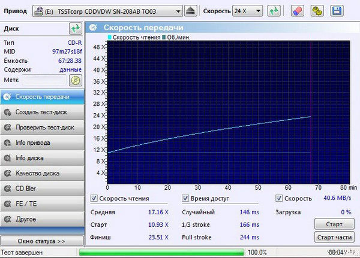Click the Тест завершен status text
This screenshot has width=360, height=258.
[22, 253]
